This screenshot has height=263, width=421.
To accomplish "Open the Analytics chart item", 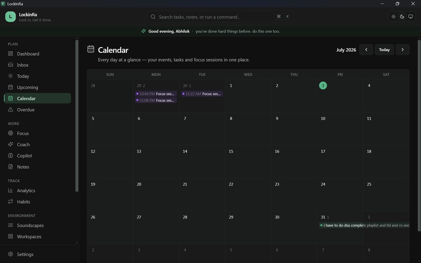I will click(x=37, y=190).
